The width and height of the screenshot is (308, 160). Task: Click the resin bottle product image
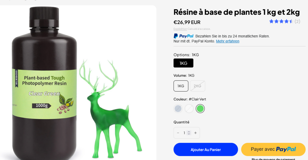(x=44, y=86)
